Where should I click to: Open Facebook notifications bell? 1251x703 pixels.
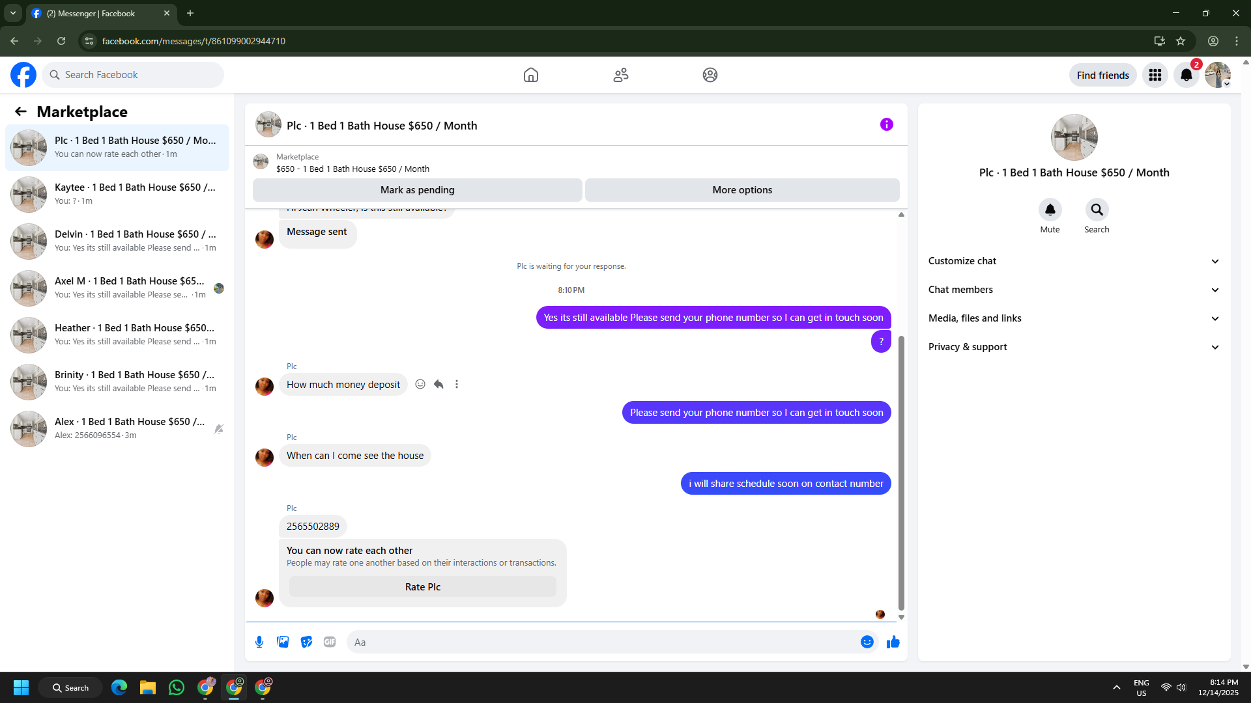click(1186, 75)
